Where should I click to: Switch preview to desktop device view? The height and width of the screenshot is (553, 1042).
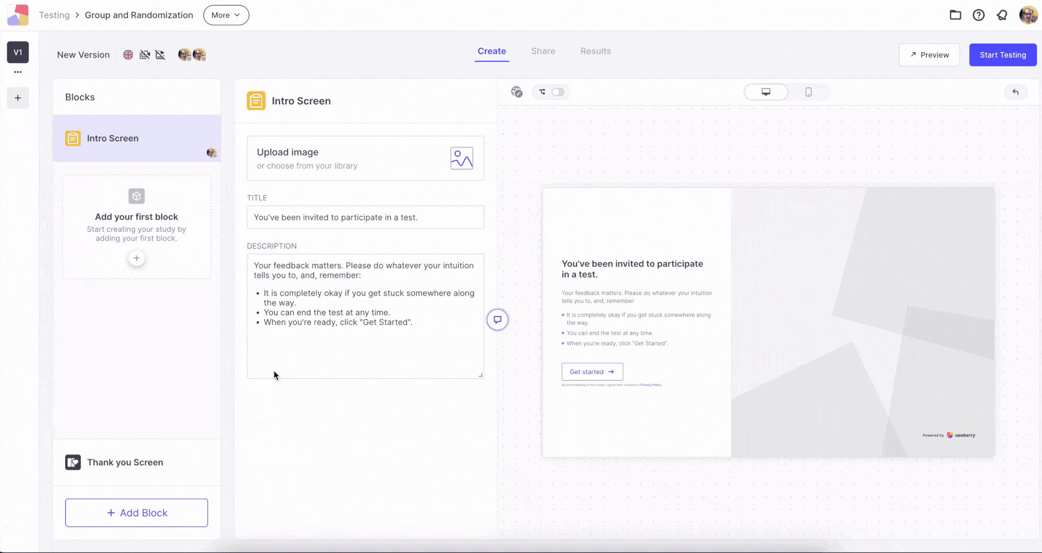766,92
